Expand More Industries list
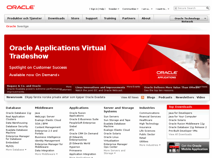This screenshot has width=212, height=158. pos(150,145)
